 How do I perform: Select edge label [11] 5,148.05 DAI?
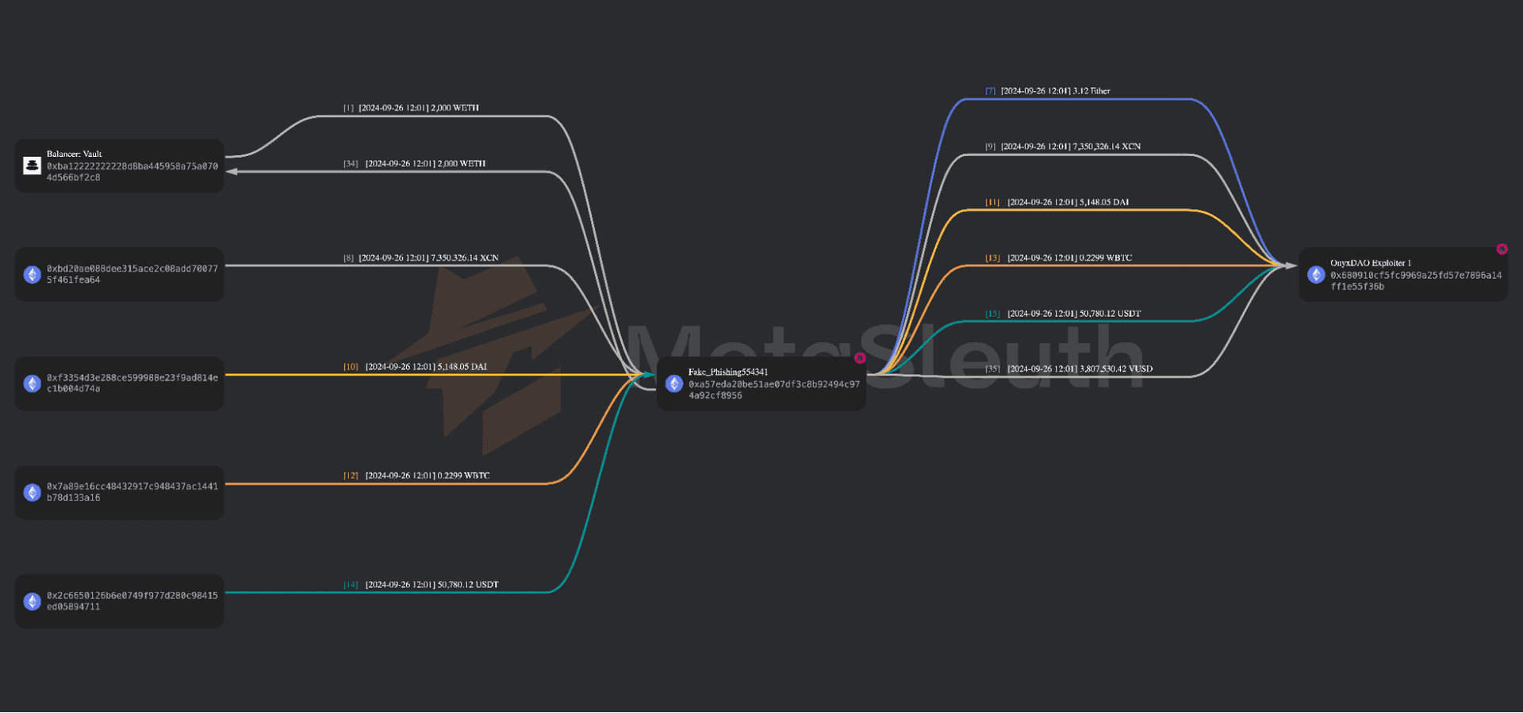point(1057,203)
